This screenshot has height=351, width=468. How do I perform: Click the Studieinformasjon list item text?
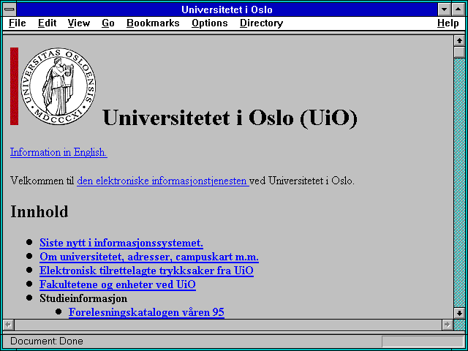[x=83, y=298]
